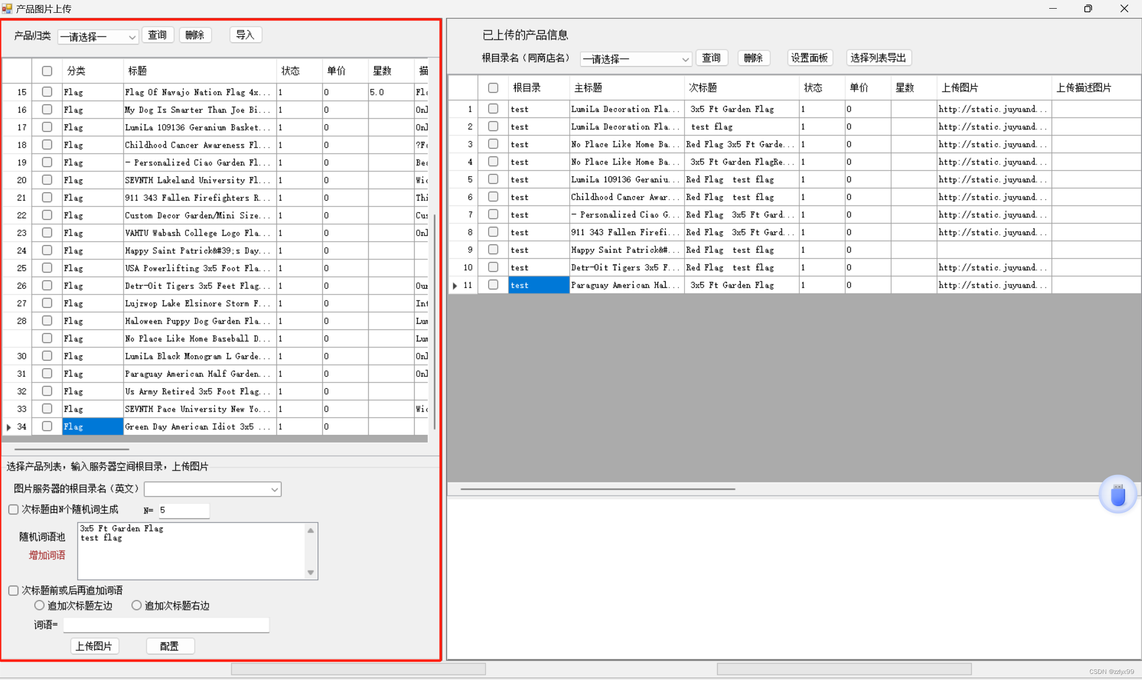
Task: Click the app icon in title bar
Action: [x=7, y=8]
